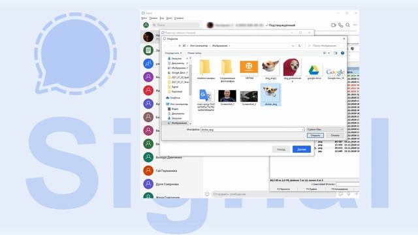The width and height of the screenshot is (418, 235).
Task: Open the blue group avatar conversation
Action: [148, 63]
